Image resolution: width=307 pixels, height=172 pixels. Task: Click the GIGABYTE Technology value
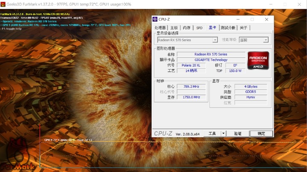[211, 60]
